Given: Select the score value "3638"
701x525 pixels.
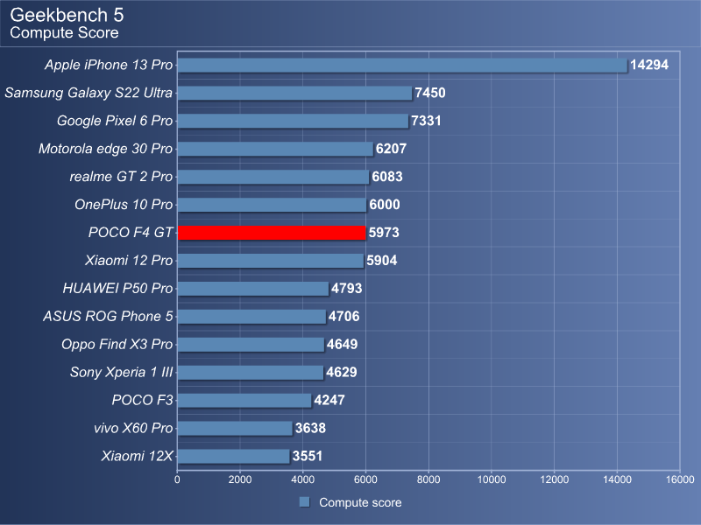Looking at the screenshot, I should point(310,428).
